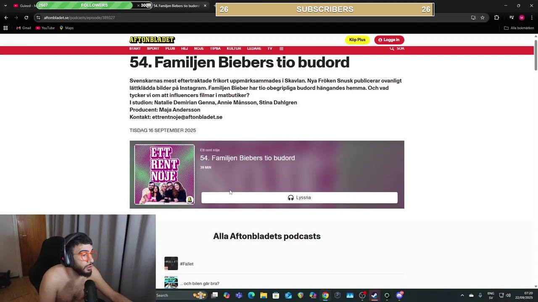Open Task View in taskbar

[214, 295]
